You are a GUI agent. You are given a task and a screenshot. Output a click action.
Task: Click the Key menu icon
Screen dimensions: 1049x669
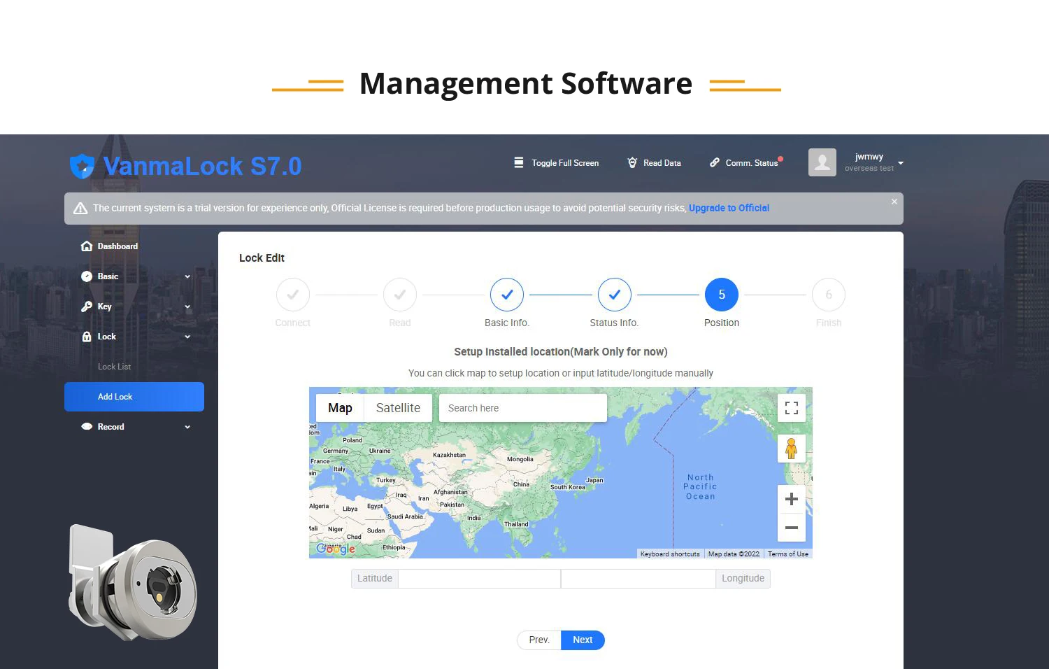point(87,307)
